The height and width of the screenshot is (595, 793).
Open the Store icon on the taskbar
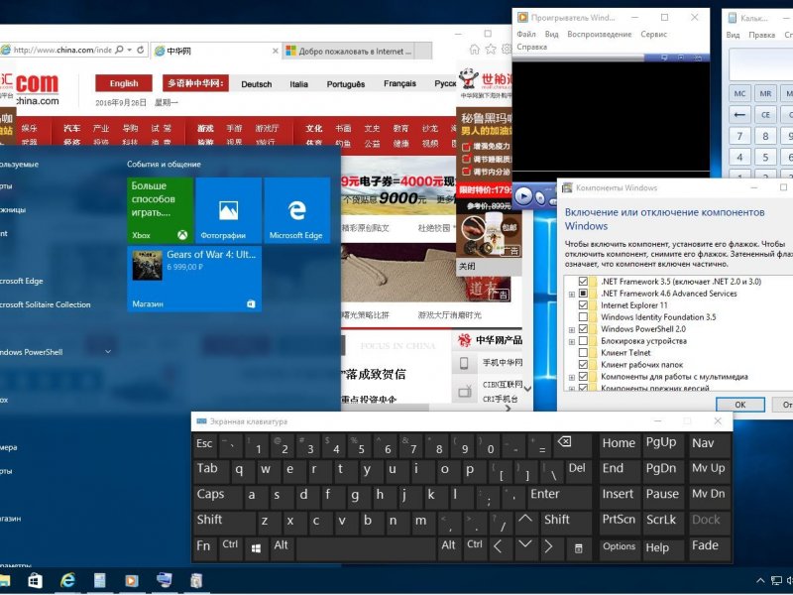[35, 580]
